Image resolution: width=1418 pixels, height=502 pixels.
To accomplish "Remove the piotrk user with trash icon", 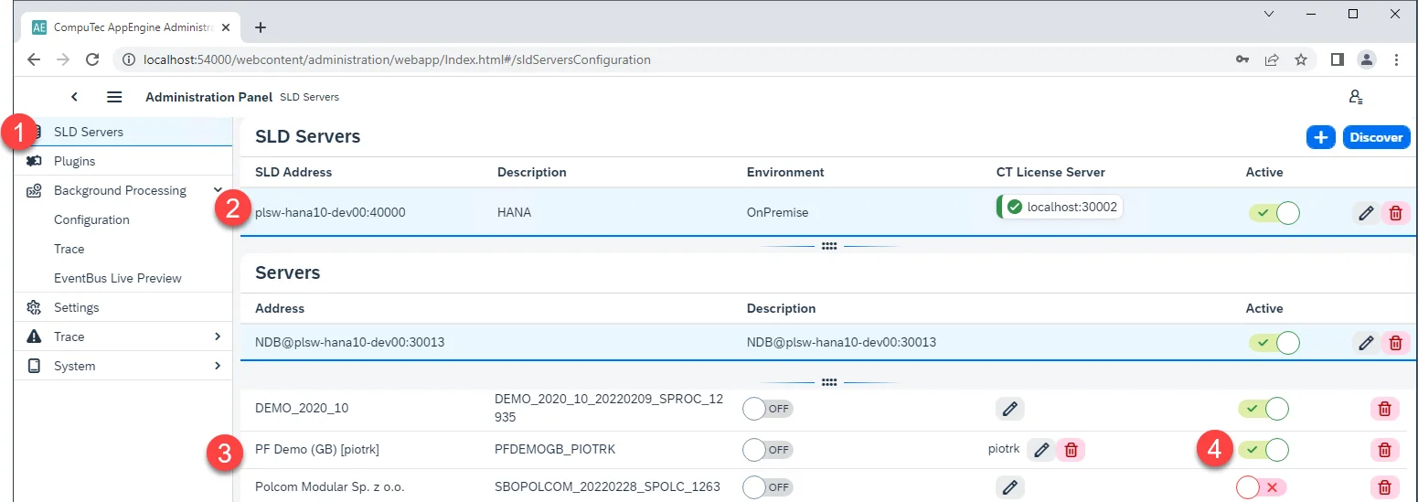I will coord(1071,450).
